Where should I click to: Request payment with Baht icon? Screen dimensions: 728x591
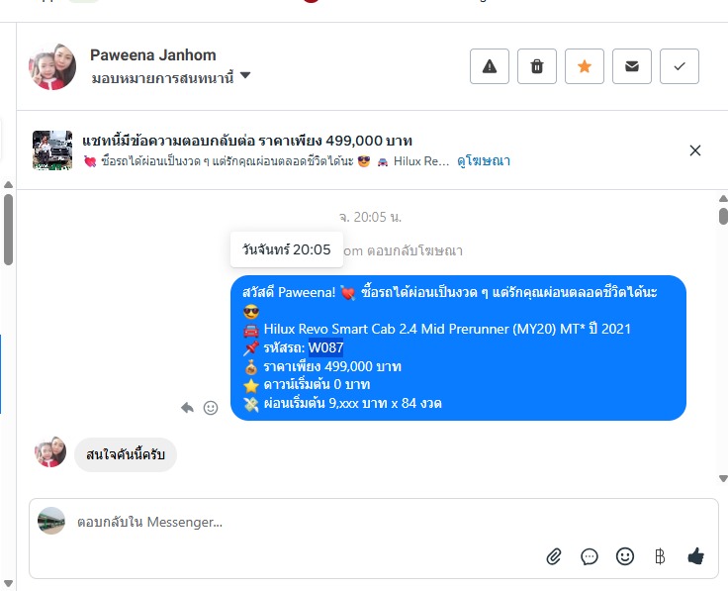(660, 556)
